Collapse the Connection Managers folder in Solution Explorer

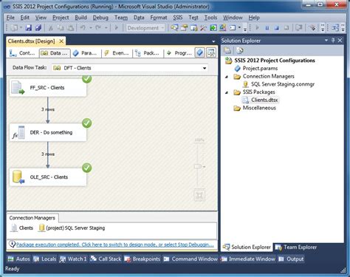227,77
